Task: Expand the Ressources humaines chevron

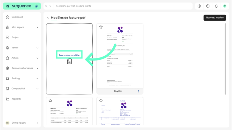Action: click(37, 68)
